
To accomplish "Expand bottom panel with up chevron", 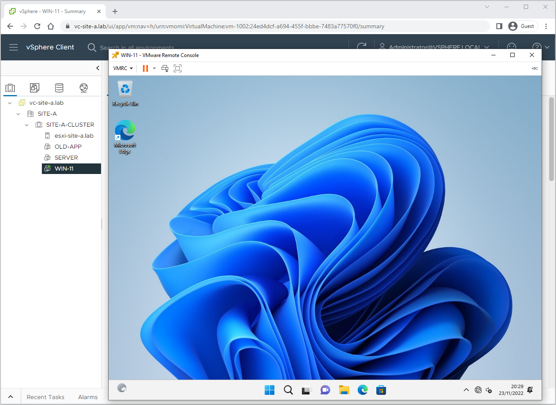I will [x=11, y=397].
